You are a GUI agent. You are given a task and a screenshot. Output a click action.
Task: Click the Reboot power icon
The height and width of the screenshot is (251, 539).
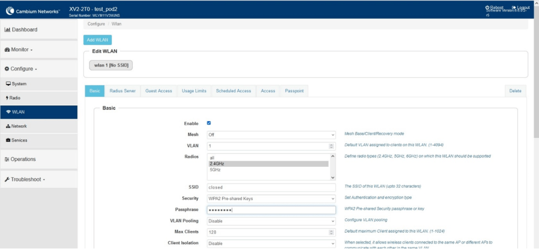(x=487, y=7)
